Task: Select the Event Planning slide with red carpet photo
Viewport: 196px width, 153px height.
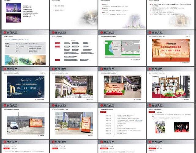Action: point(170,121)
